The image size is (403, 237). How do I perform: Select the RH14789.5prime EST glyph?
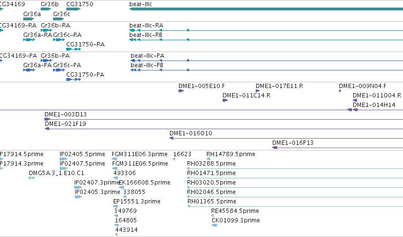tap(208, 159)
